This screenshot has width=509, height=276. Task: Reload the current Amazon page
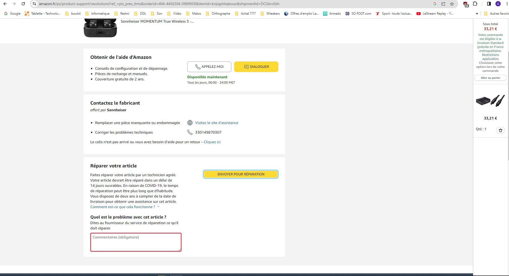click(23, 4)
